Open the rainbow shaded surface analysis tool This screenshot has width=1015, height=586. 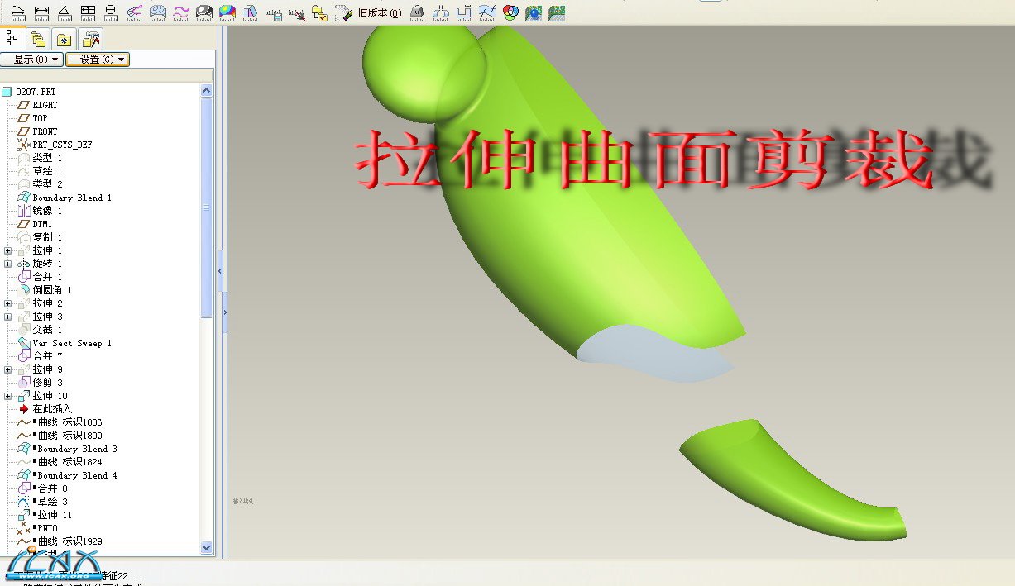click(x=227, y=12)
